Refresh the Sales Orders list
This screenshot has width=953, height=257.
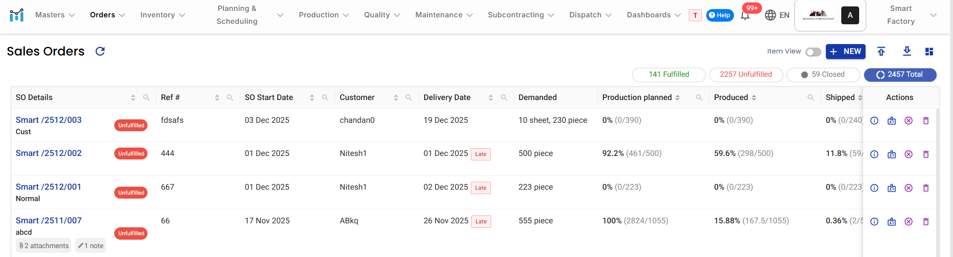[x=100, y=51]
